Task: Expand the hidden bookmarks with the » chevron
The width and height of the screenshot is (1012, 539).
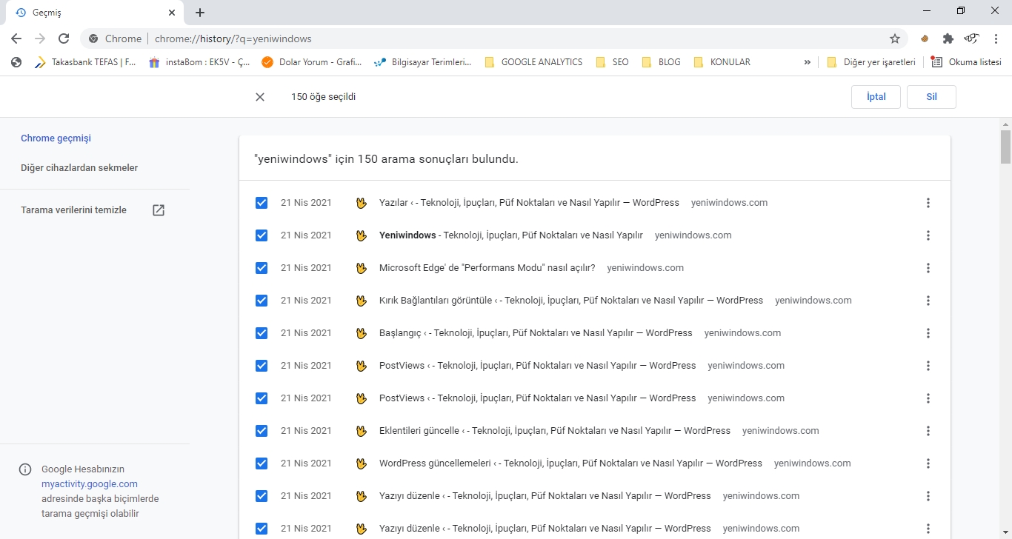Action: [x=807, y=62]
